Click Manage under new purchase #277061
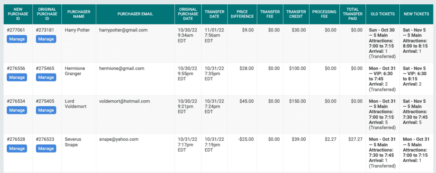436x173 pixels. [x=17, y=39]
